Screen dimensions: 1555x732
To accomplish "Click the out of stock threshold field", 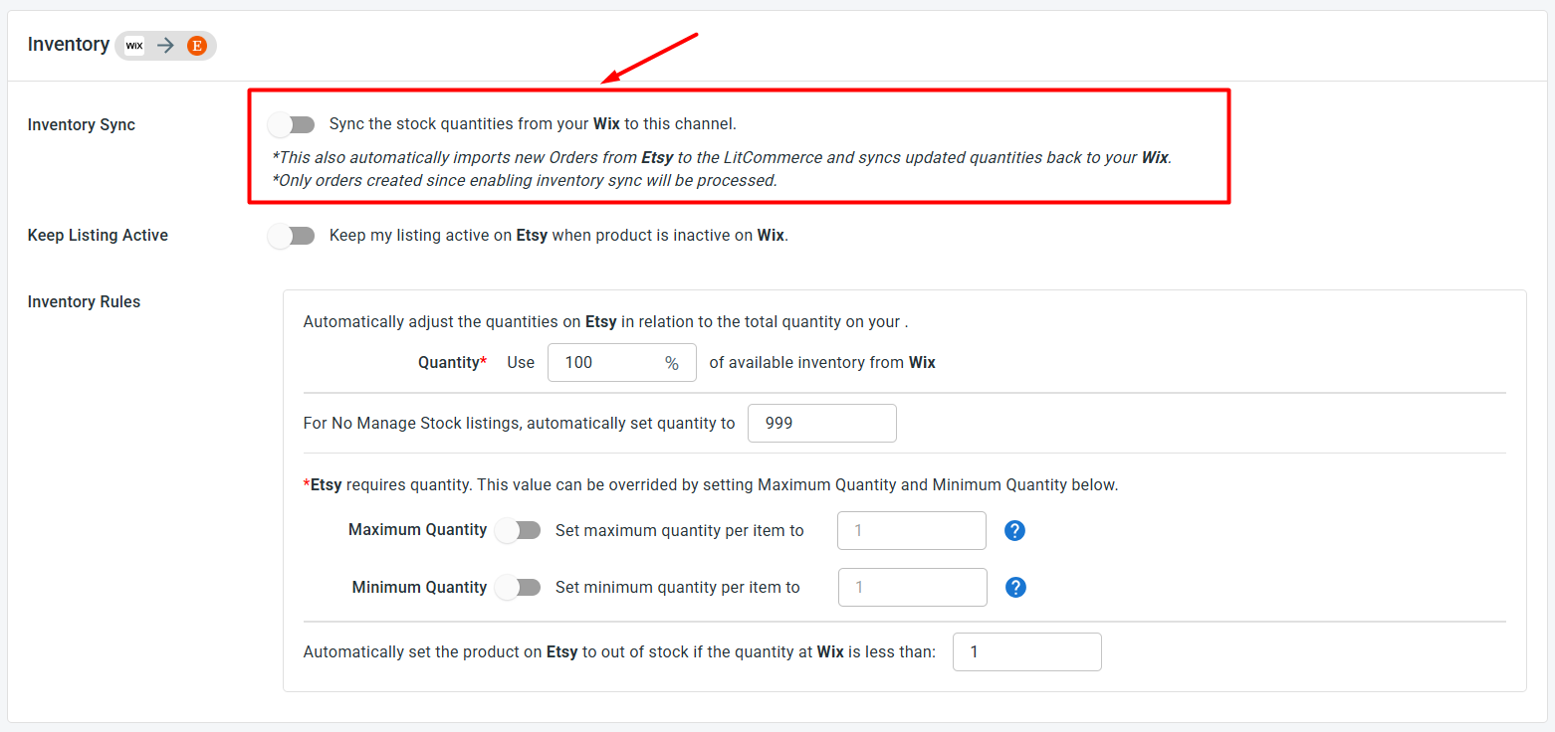I will pyautogui.click(x=1027, y=652).
